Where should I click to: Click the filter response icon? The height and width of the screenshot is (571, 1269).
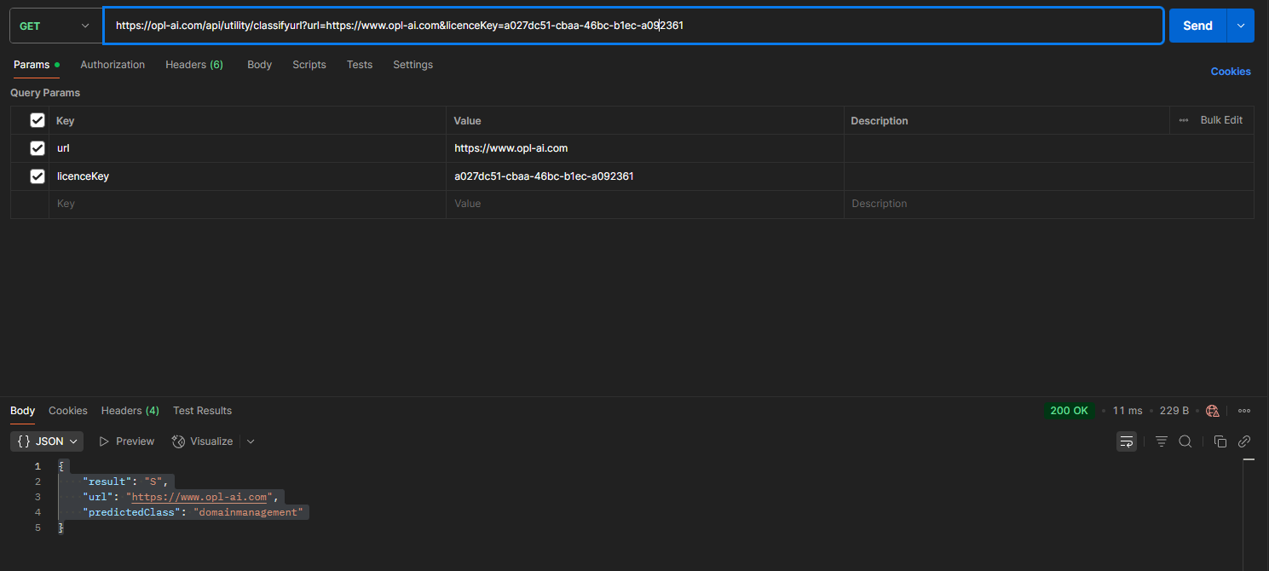click(1161, 441)
